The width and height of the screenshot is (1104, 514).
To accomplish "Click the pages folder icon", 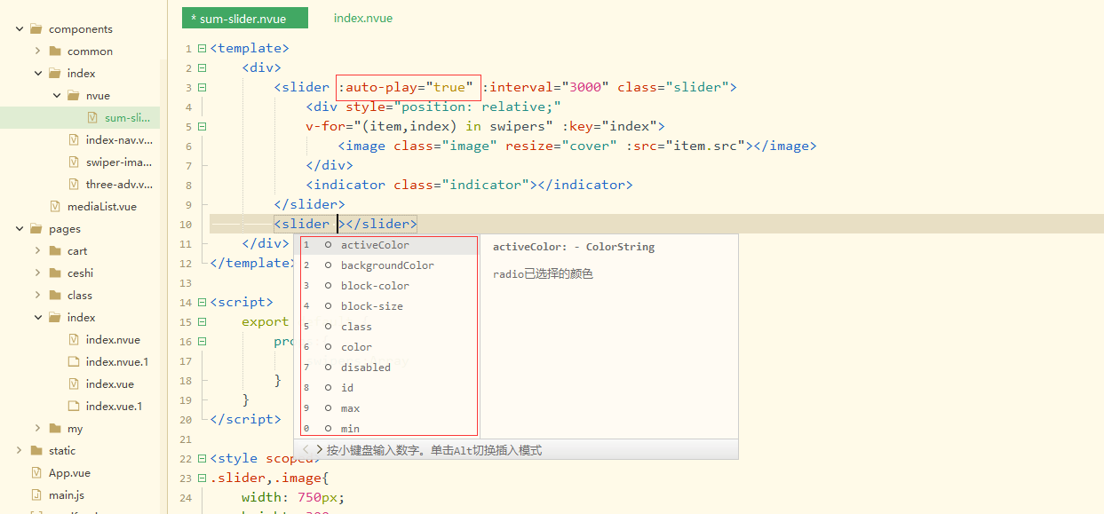I will point(36,229).
